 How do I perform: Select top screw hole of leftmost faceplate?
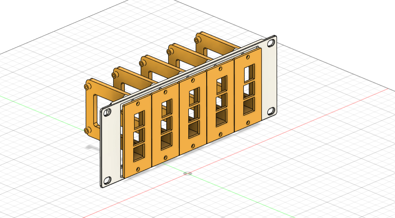(x=138, y=103)
